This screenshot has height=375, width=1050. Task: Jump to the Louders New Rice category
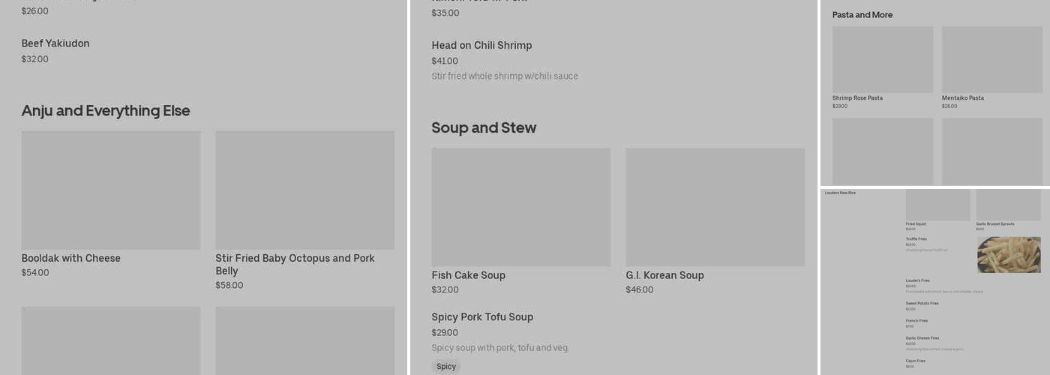pyautogui.click(x=840, y=193)
